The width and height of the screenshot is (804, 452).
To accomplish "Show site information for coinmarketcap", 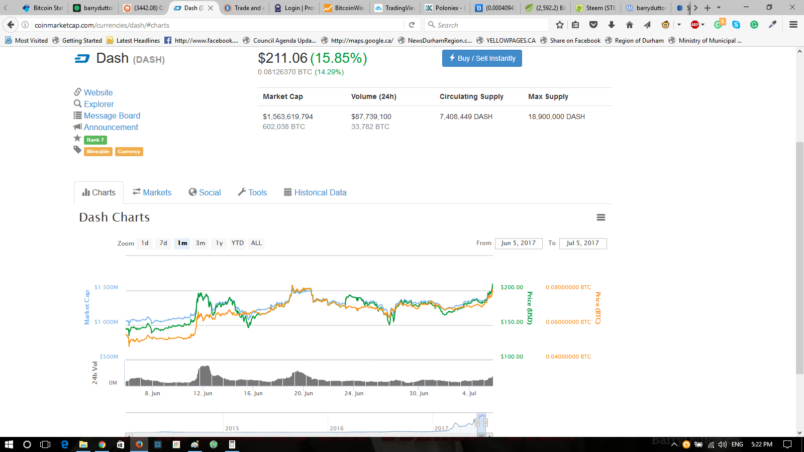I will coord(25,25).
